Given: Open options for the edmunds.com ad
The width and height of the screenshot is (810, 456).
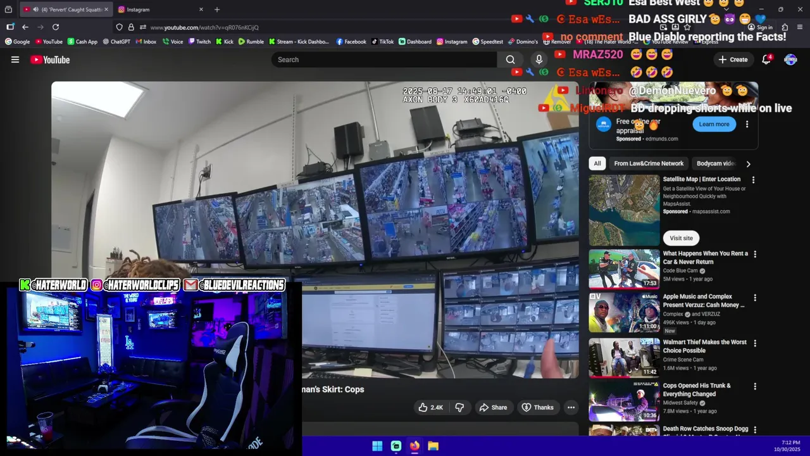Looking at the screenshot, I should [x=747, y=124].
